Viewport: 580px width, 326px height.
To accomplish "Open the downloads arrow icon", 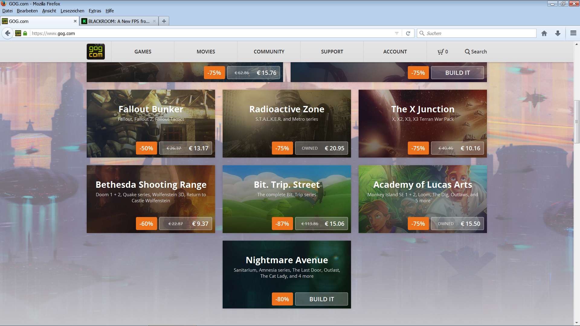I will [558, 34].
